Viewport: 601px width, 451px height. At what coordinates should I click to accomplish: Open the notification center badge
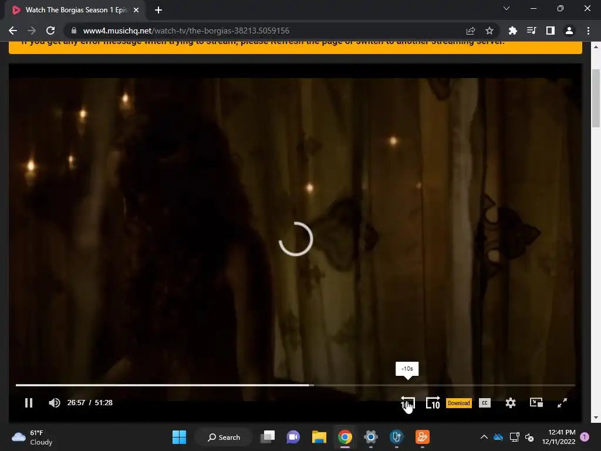tap(585, 437)
